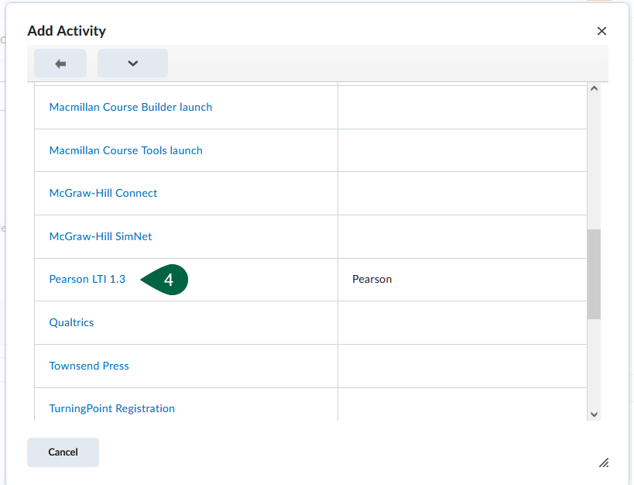Click the empty cell beside Qualtrics
This screenshot has width=634, height=485.
462,322
